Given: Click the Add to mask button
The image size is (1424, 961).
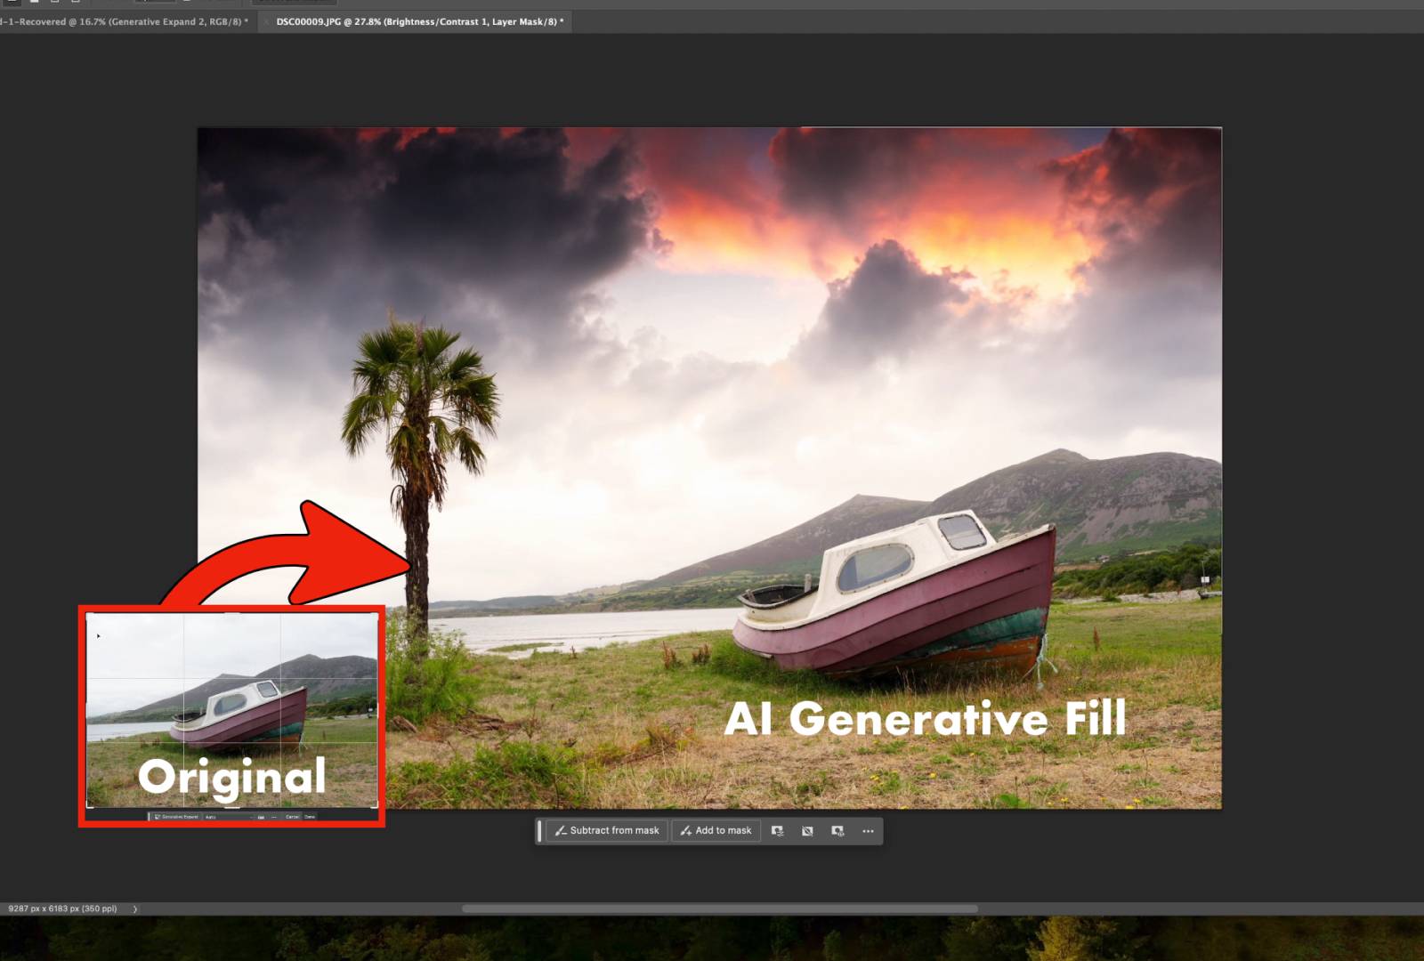Looking at the screenshot, I should tap(716, 831).
